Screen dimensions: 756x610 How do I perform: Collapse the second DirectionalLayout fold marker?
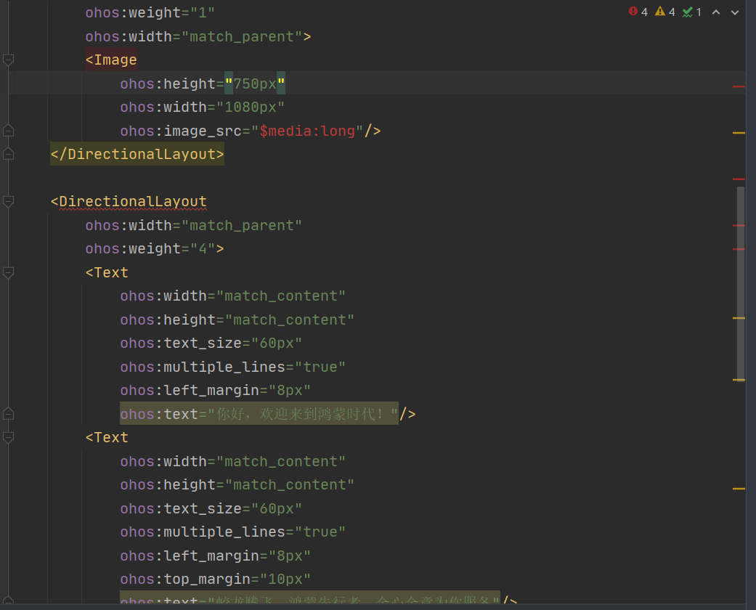tap(8, 202)
